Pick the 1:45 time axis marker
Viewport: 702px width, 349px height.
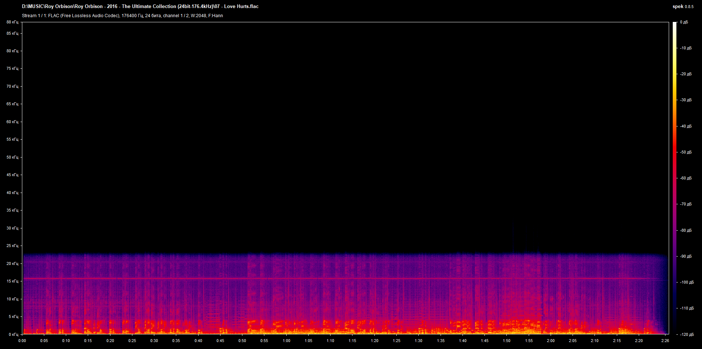click(484, 341)
